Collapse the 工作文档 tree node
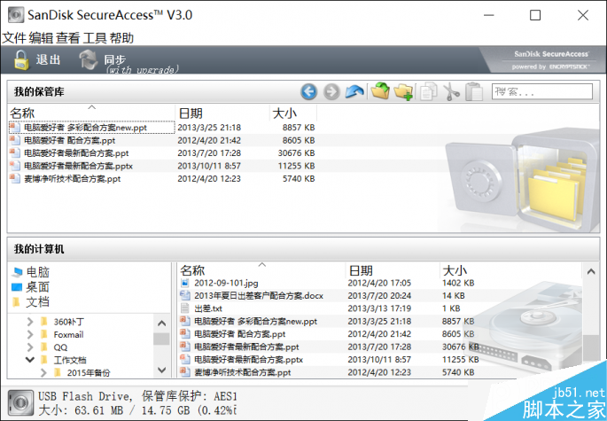 pos(30,360)
